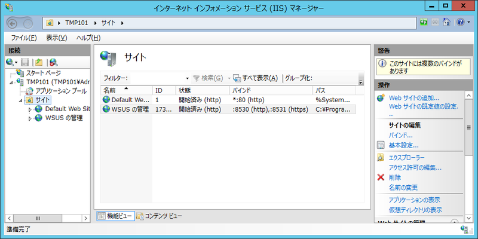Click the Application Pools icon in tree
Viewport: 478px width, 239px height.
[x=29, y=91]
